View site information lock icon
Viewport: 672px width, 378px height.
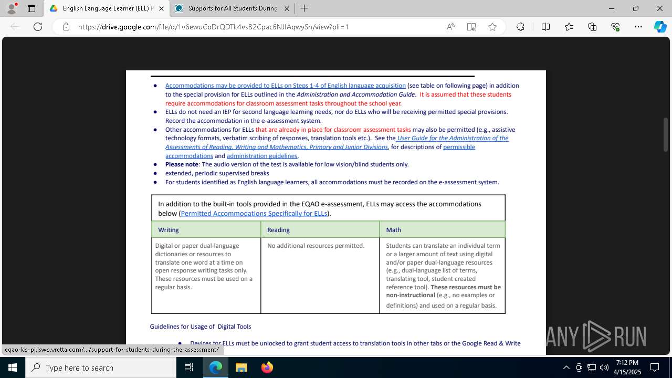(x=66, y=27)
